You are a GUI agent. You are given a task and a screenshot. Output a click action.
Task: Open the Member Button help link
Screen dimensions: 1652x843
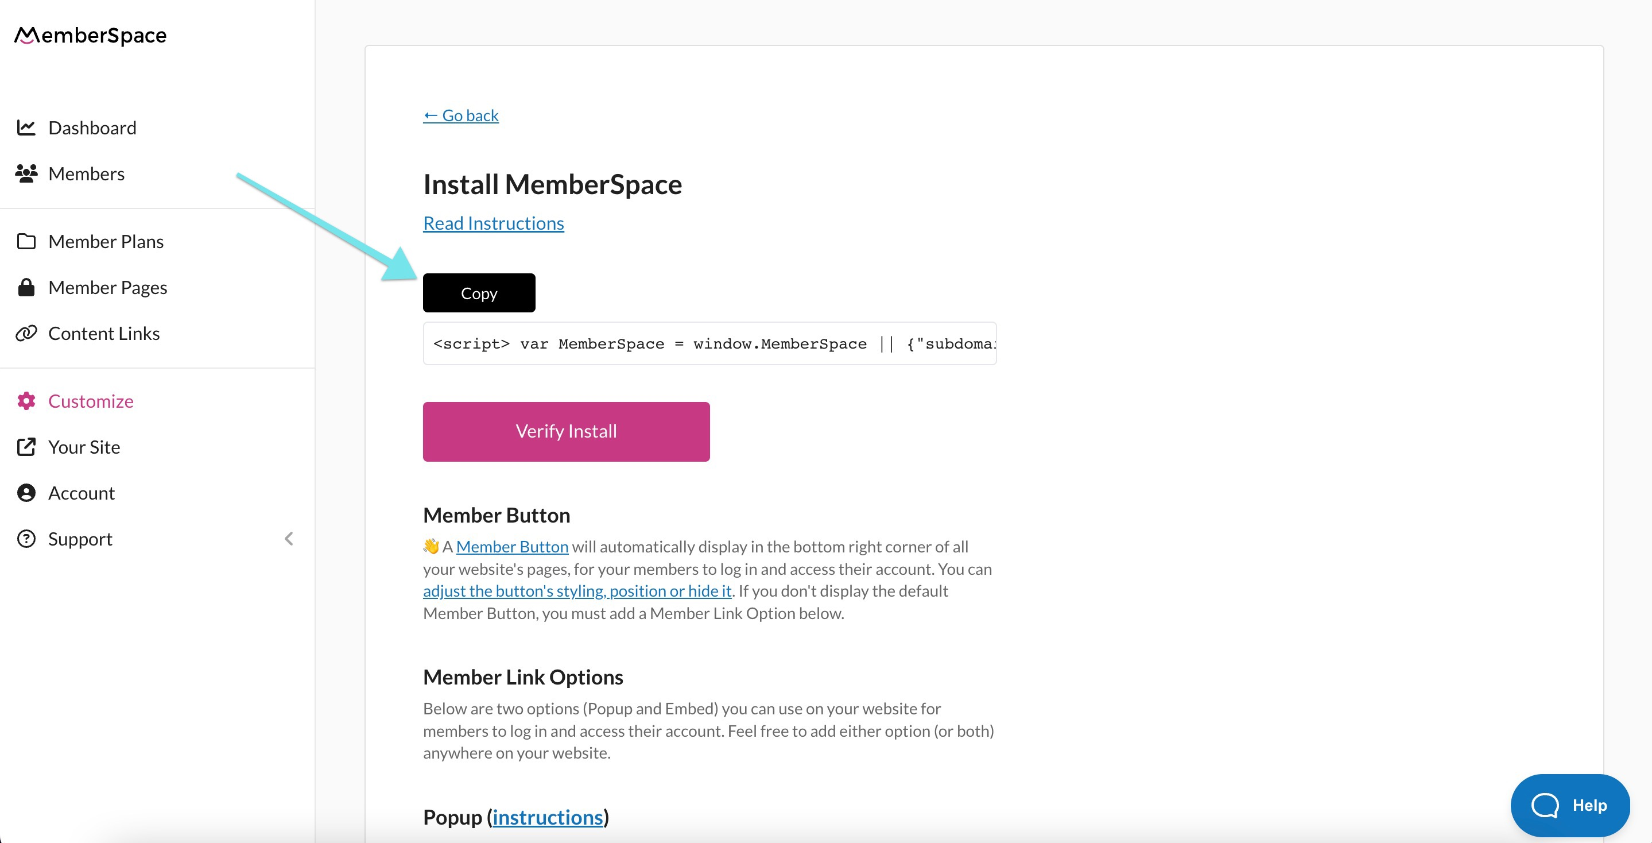pyautogui.click(x=512, y=546)
